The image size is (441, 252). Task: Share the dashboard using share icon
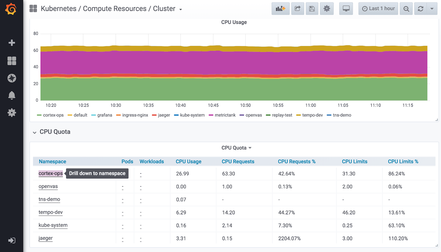[297, 9]
